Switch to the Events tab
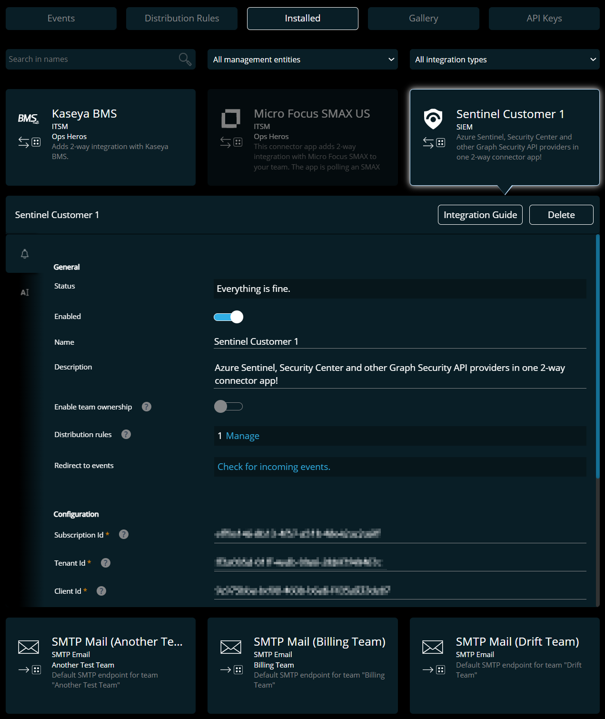Image resolution: width=605 pixels, height=719 pixels. (x=61, y=19)
